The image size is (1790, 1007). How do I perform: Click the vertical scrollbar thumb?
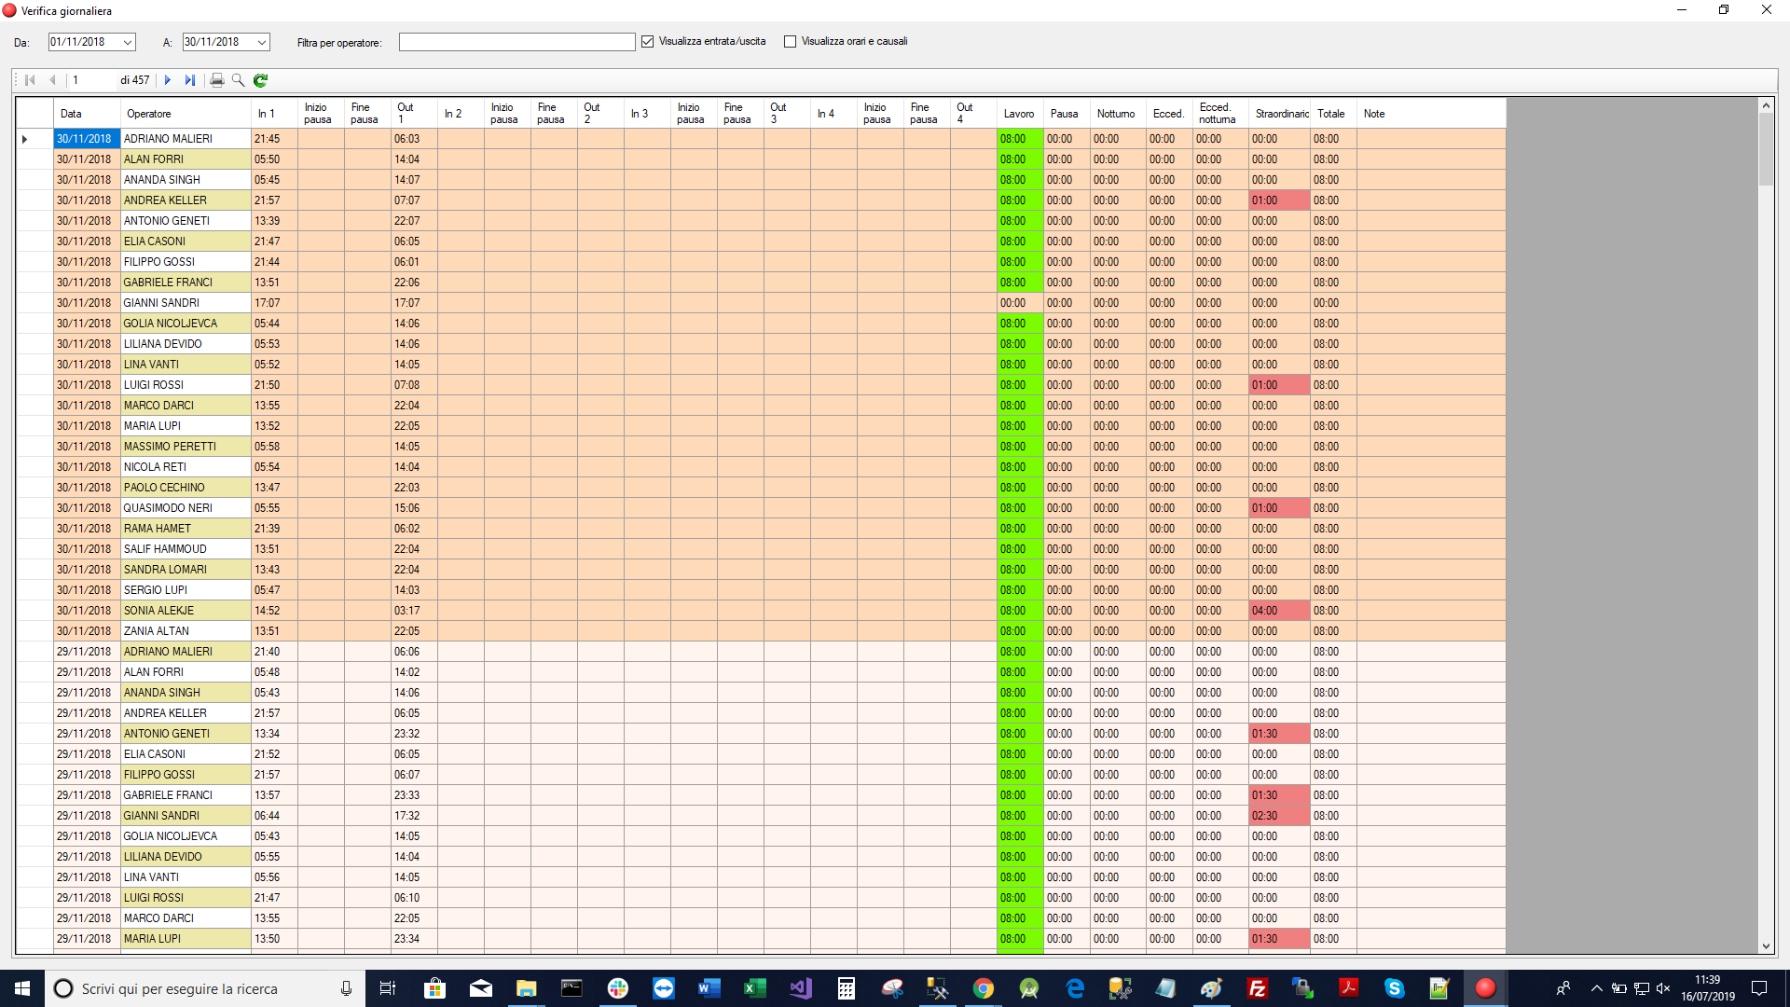[x=1766, y=149]
